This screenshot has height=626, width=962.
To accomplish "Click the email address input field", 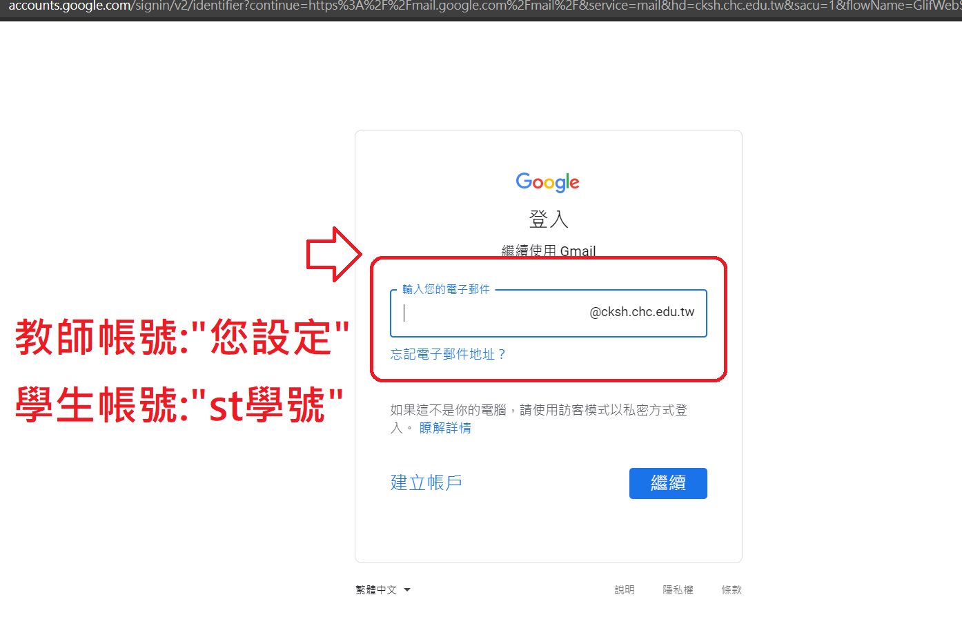I will click(548, 313).
